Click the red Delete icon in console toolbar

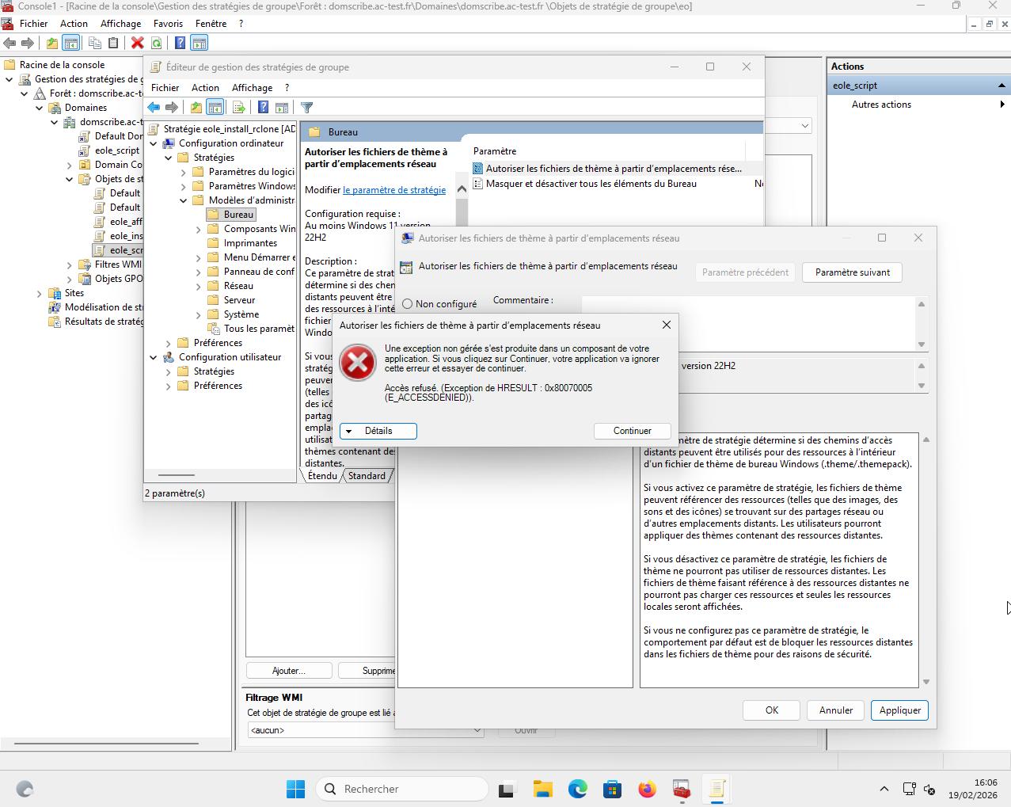pos(138,43)
